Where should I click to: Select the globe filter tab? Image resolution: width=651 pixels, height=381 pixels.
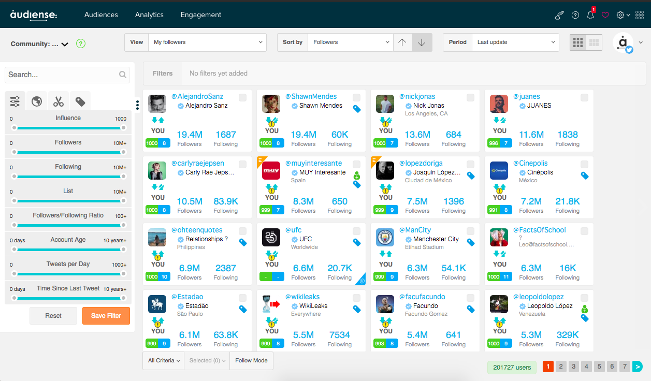37,101
